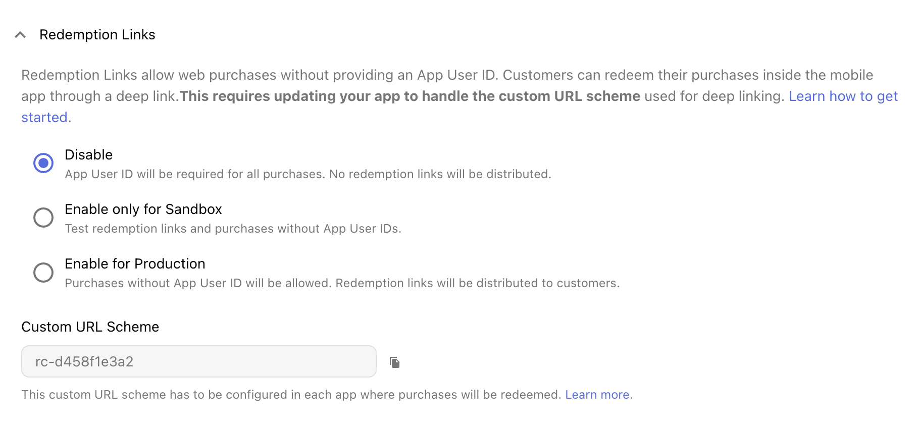The image size is (916, 430).
Task: Follow the 'Learn more' link below the field
Action: [597, 395]
